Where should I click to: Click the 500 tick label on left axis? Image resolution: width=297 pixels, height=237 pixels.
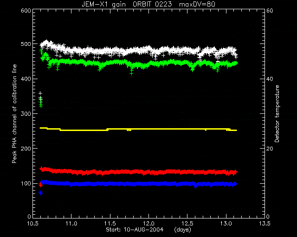point(26,44)
